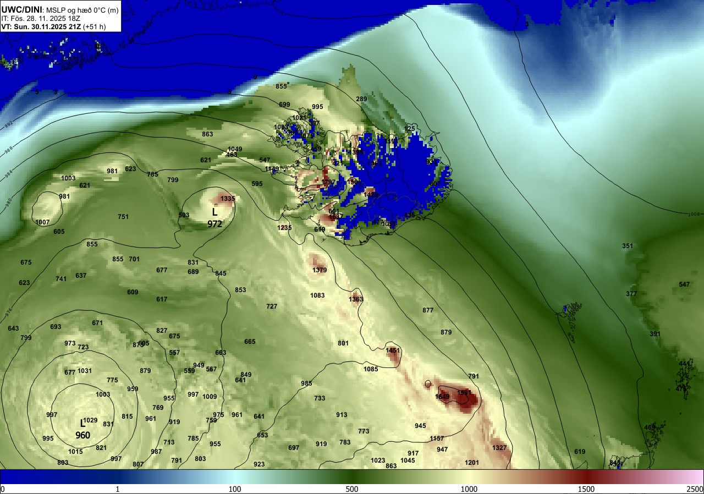Click the height value 853
704x494 pixels.
240,290
